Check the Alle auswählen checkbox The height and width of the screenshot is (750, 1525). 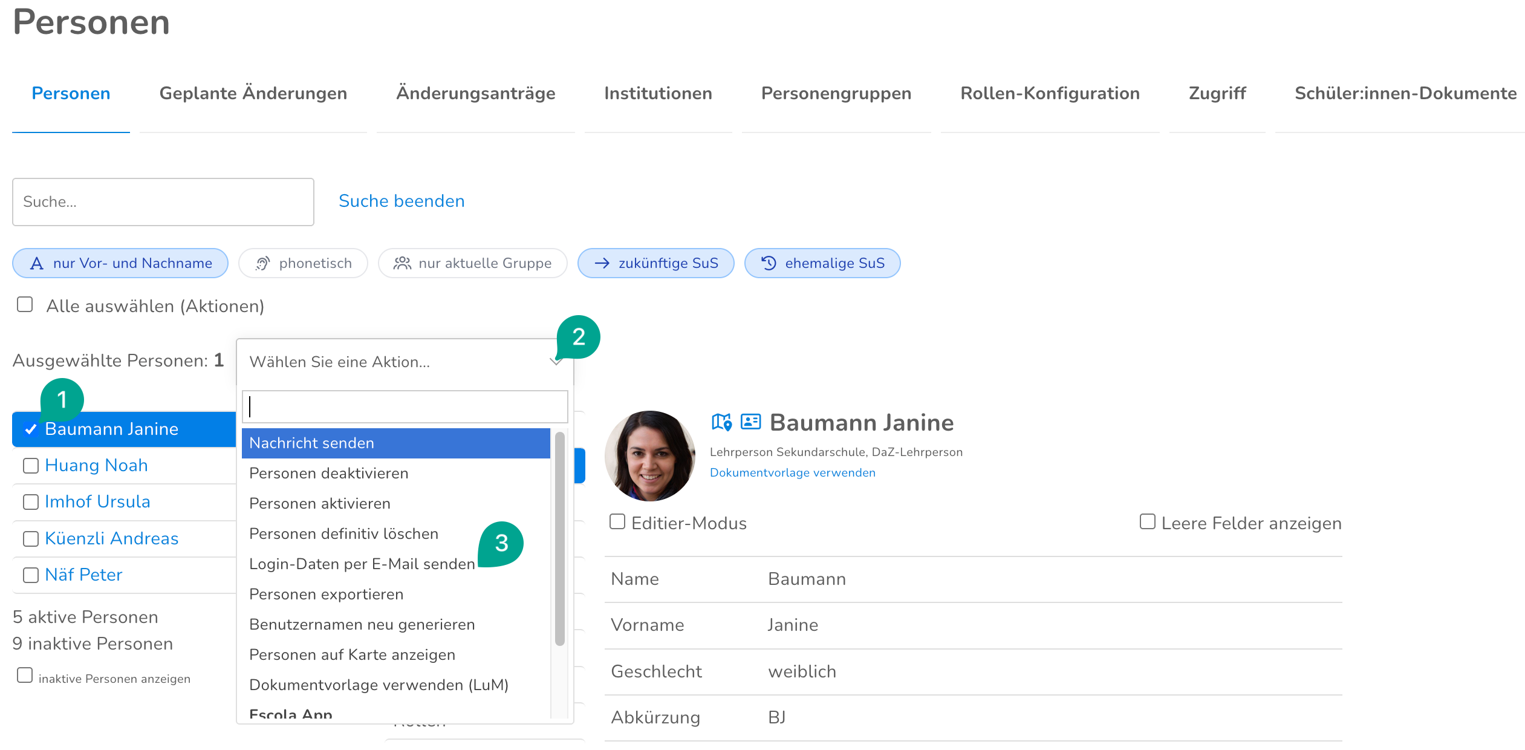(25, 304)
